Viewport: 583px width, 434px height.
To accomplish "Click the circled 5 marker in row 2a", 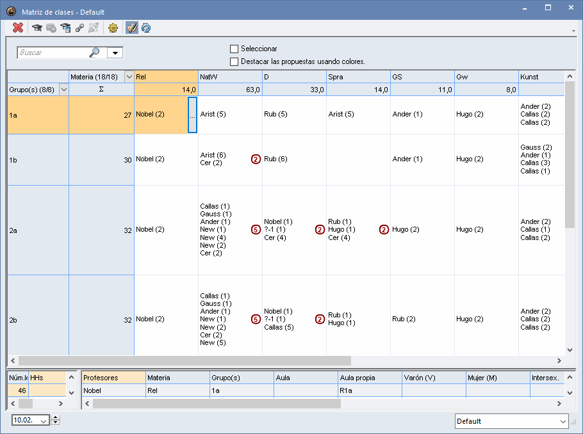I will [256, 230].
